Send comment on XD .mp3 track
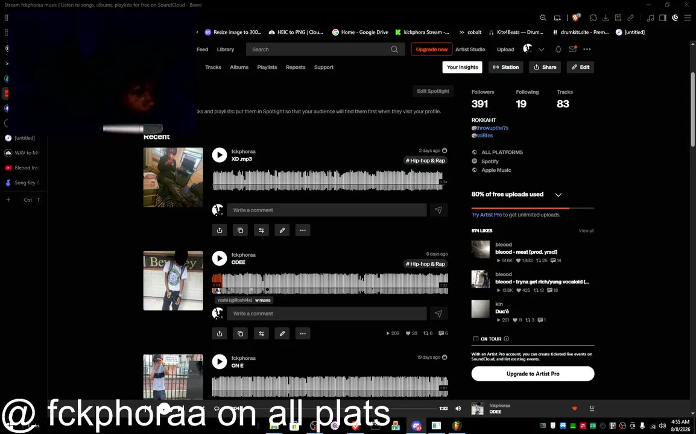This screenshot has width=696, height=434. tap(438, 210)
